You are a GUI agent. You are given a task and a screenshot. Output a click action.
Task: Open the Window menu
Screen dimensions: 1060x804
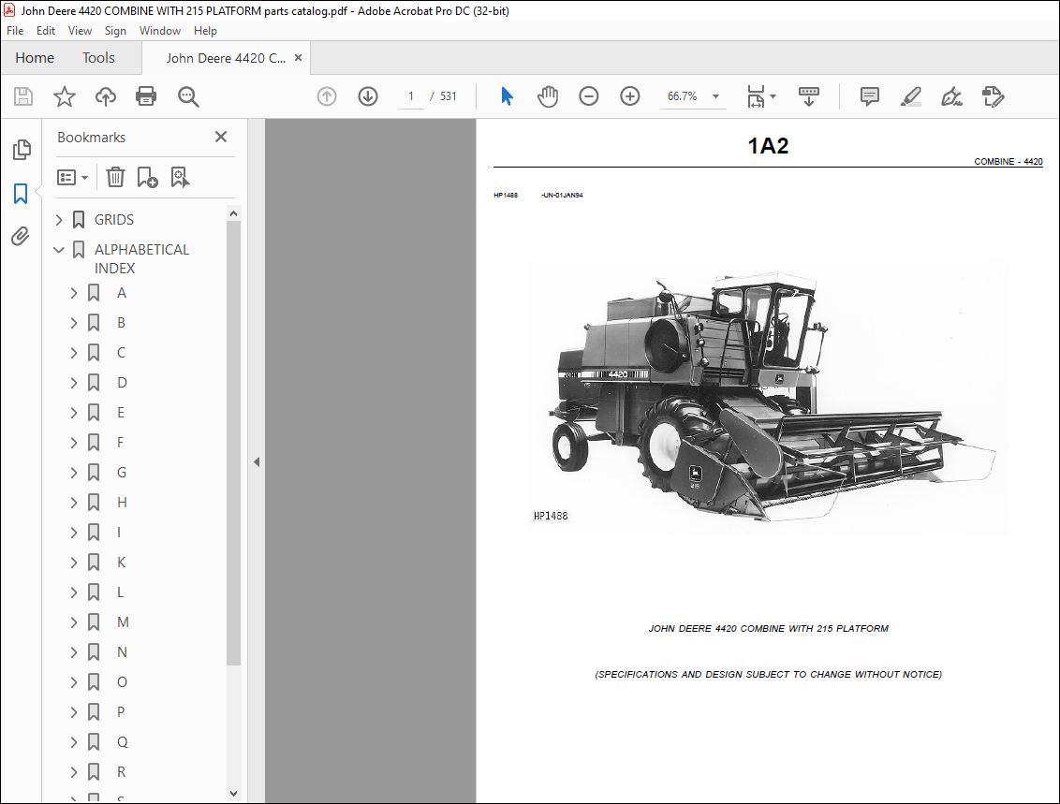(x=159, y=30)
